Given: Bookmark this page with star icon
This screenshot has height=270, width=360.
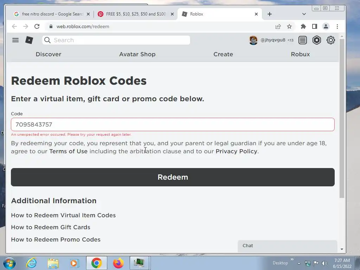Looking at the screenshot, I should point(289,26).
